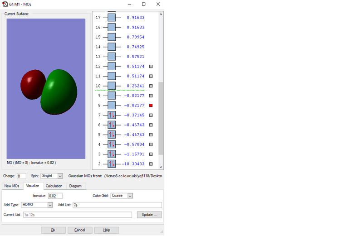The width and height of the screenshot is (363, 236).
Task: Toggle surface marker for MO 7
Action: (151, 115)
